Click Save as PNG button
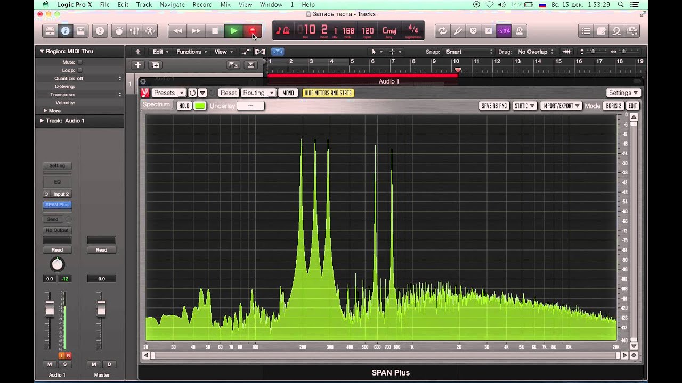This screenshot has width=682, height=383. coord(494,106)
